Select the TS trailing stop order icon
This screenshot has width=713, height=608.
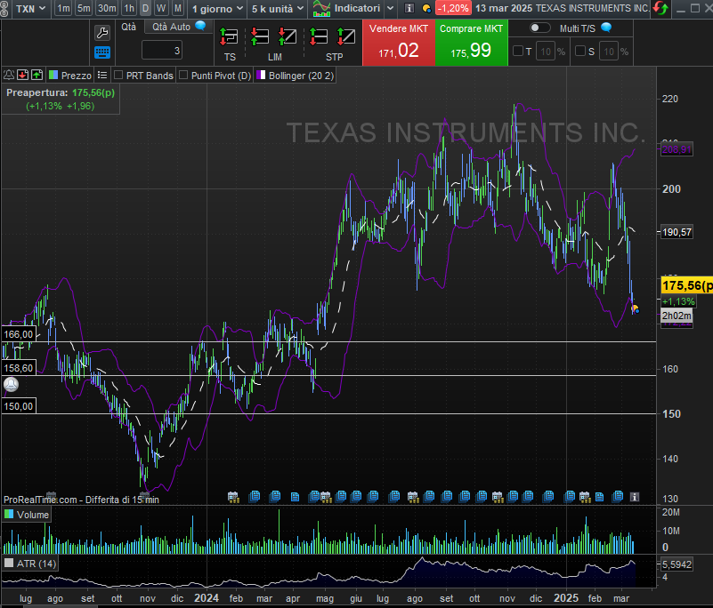pos(230,38)
